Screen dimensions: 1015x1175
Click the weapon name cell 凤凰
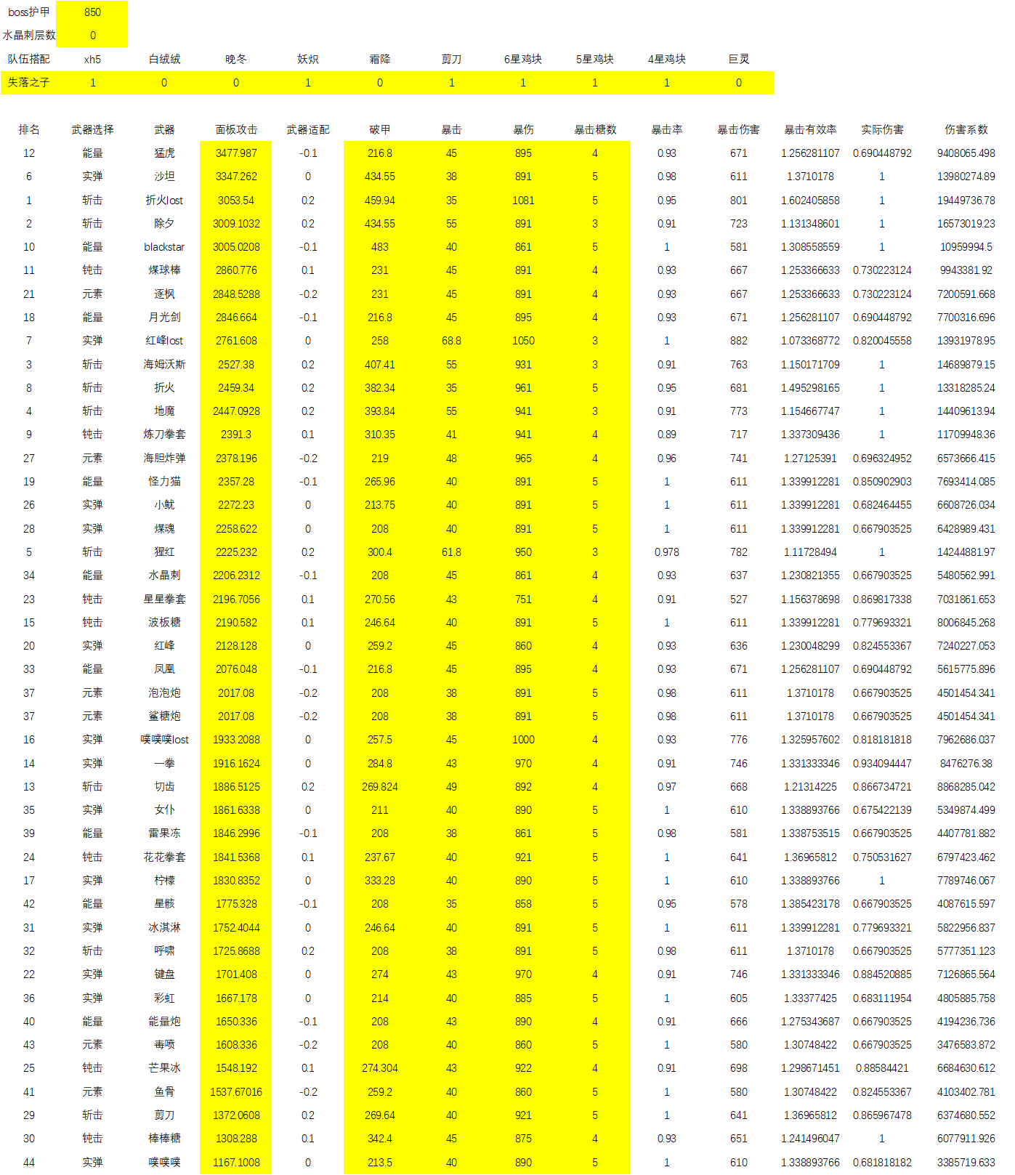coord(164,669)
